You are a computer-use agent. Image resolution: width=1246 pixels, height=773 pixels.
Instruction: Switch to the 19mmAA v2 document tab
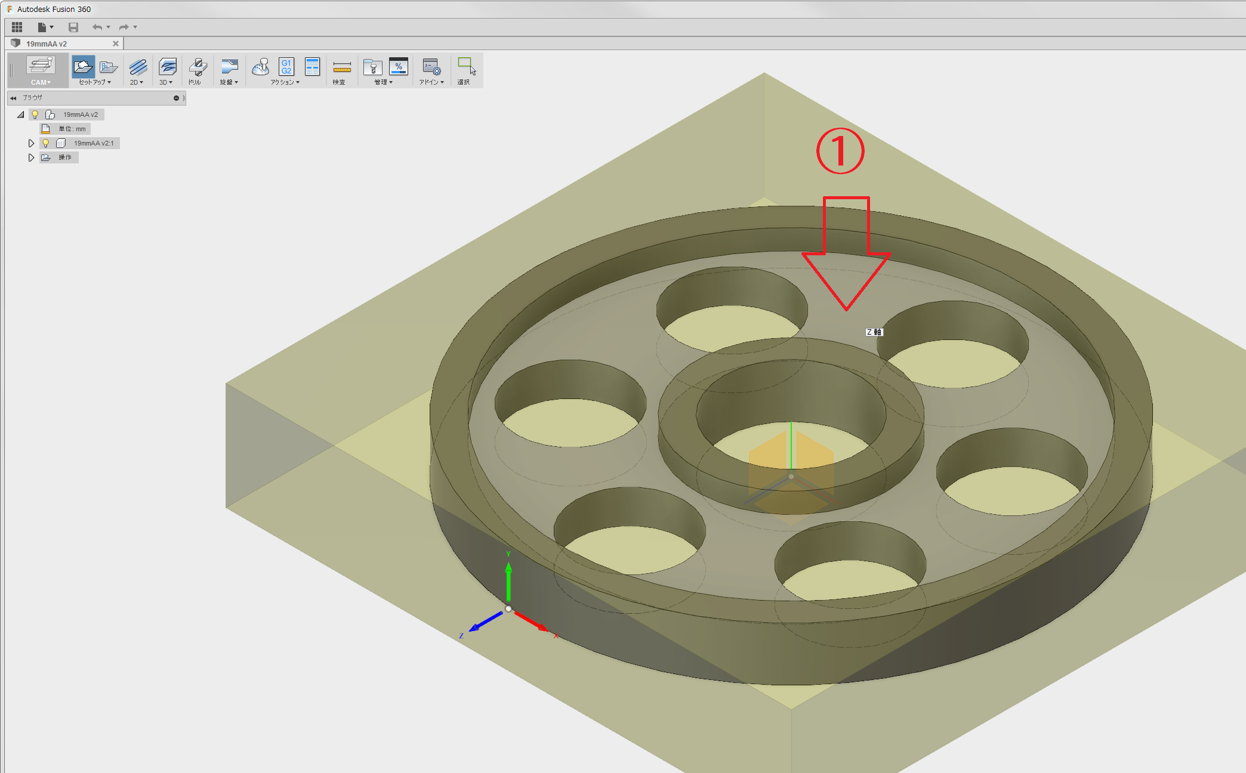pyautogui.click(x=47, y=44)
